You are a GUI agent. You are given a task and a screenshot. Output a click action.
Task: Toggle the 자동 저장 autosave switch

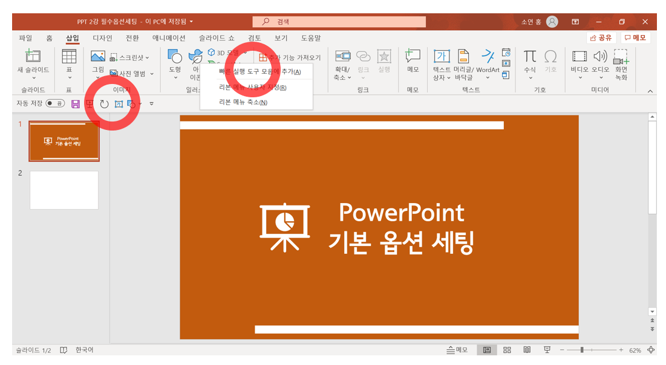tap(55, 103)
